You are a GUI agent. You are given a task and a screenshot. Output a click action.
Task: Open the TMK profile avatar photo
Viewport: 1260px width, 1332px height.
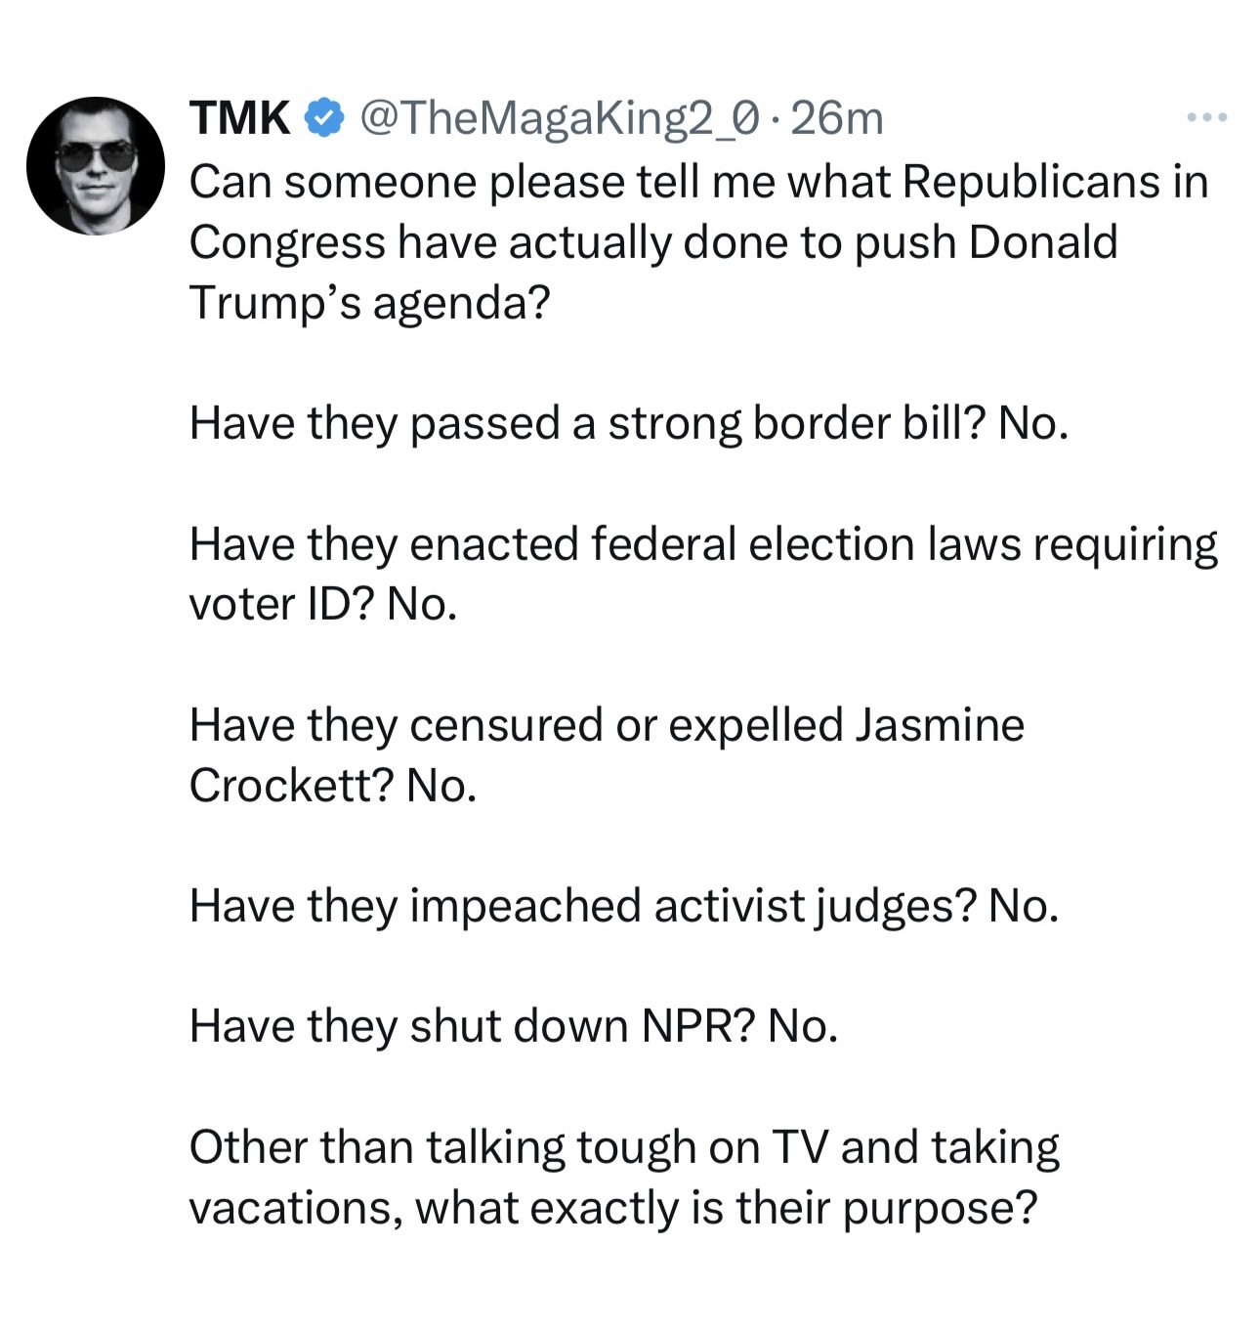[x=96, y=166]
